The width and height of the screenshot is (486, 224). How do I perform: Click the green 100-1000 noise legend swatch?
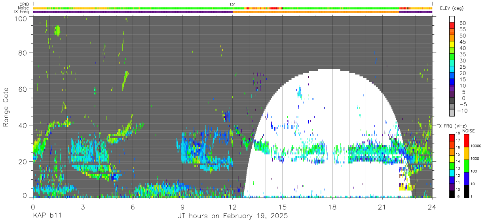pos(467,166)
